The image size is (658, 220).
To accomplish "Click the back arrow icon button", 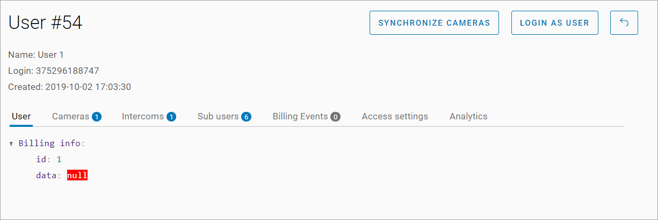I will click(x=624, y=23).
